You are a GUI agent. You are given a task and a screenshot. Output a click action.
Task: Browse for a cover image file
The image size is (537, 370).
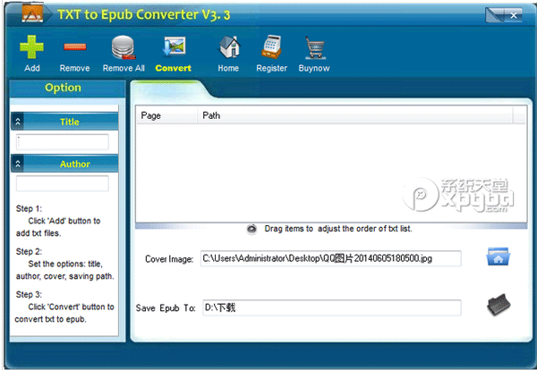[x=498, y=257]
